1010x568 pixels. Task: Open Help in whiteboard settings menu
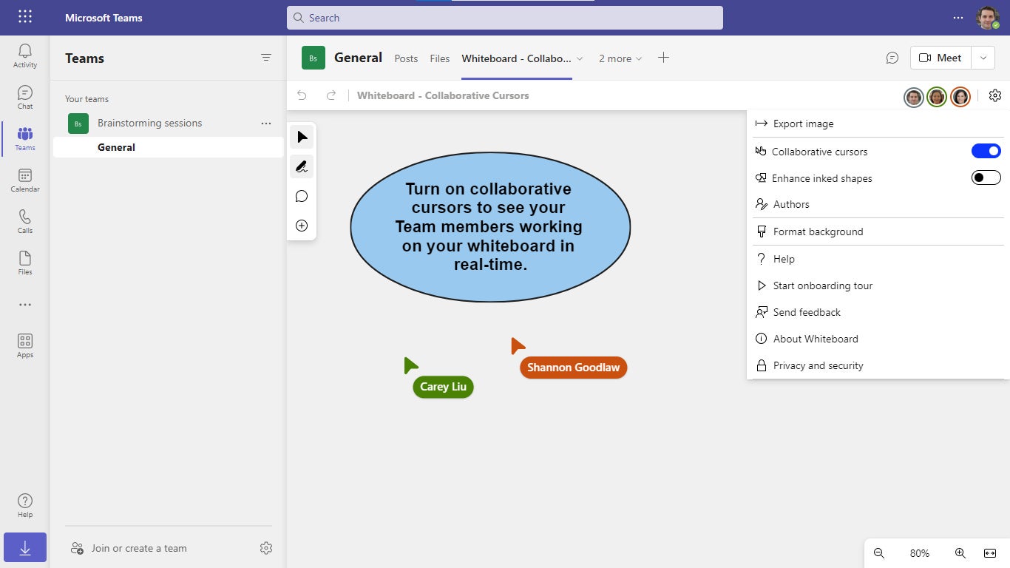(x=878, y=259)
